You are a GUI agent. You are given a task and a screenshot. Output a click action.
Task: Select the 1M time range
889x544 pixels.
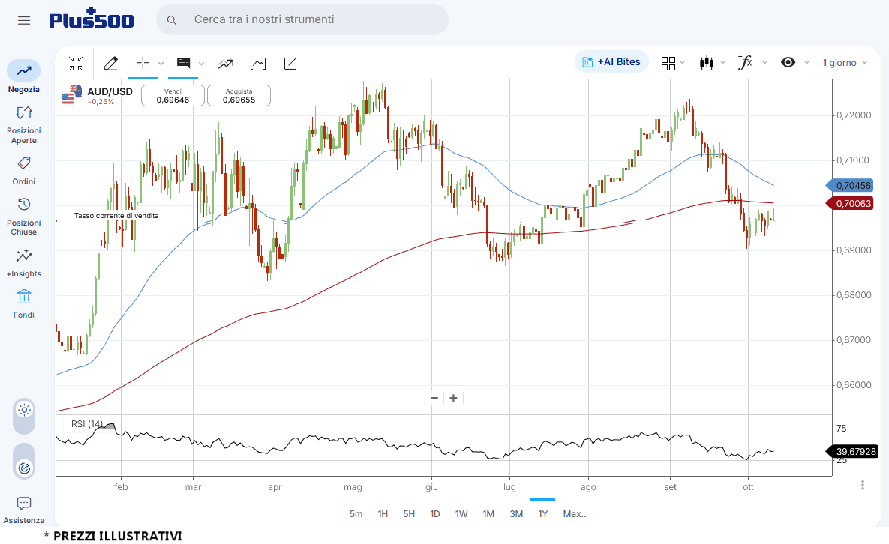(488, 514)
